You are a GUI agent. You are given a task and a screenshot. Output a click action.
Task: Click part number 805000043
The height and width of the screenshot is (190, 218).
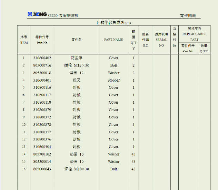tap(42, 169)
